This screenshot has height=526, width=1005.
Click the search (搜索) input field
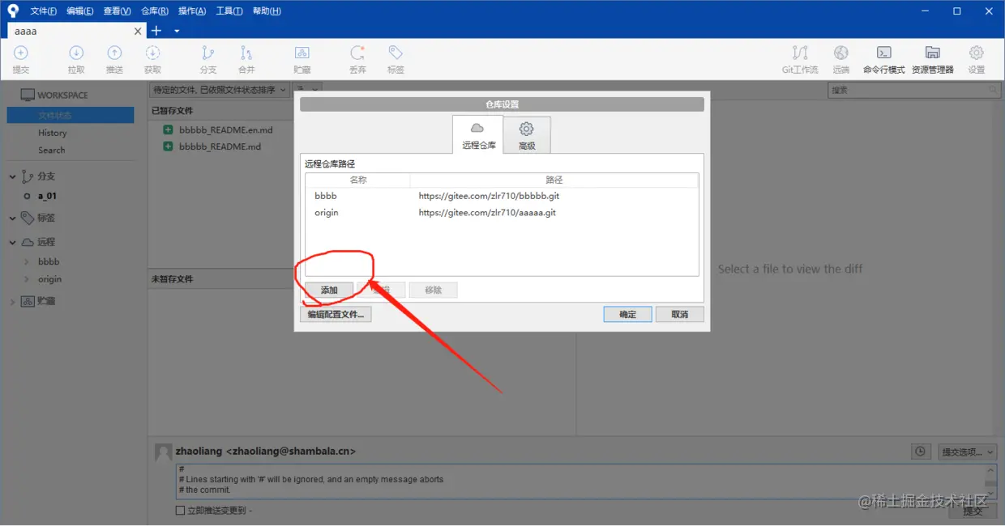[x=913, y=90]
